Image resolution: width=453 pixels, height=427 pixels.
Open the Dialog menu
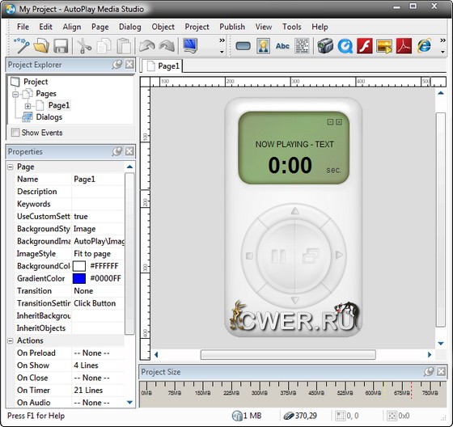[x=130, y=27]
